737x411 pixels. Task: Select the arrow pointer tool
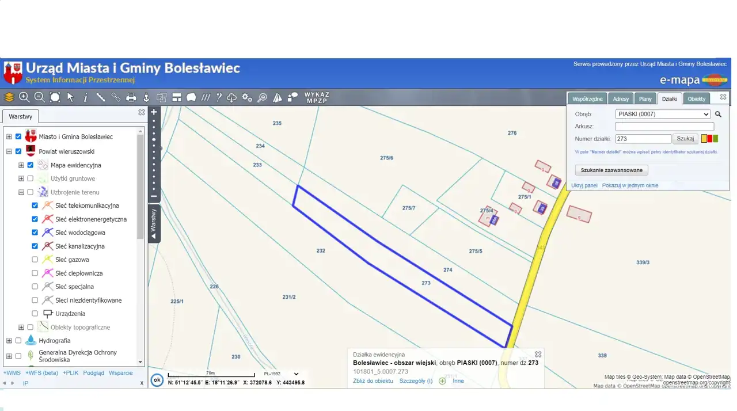[70, 97]
